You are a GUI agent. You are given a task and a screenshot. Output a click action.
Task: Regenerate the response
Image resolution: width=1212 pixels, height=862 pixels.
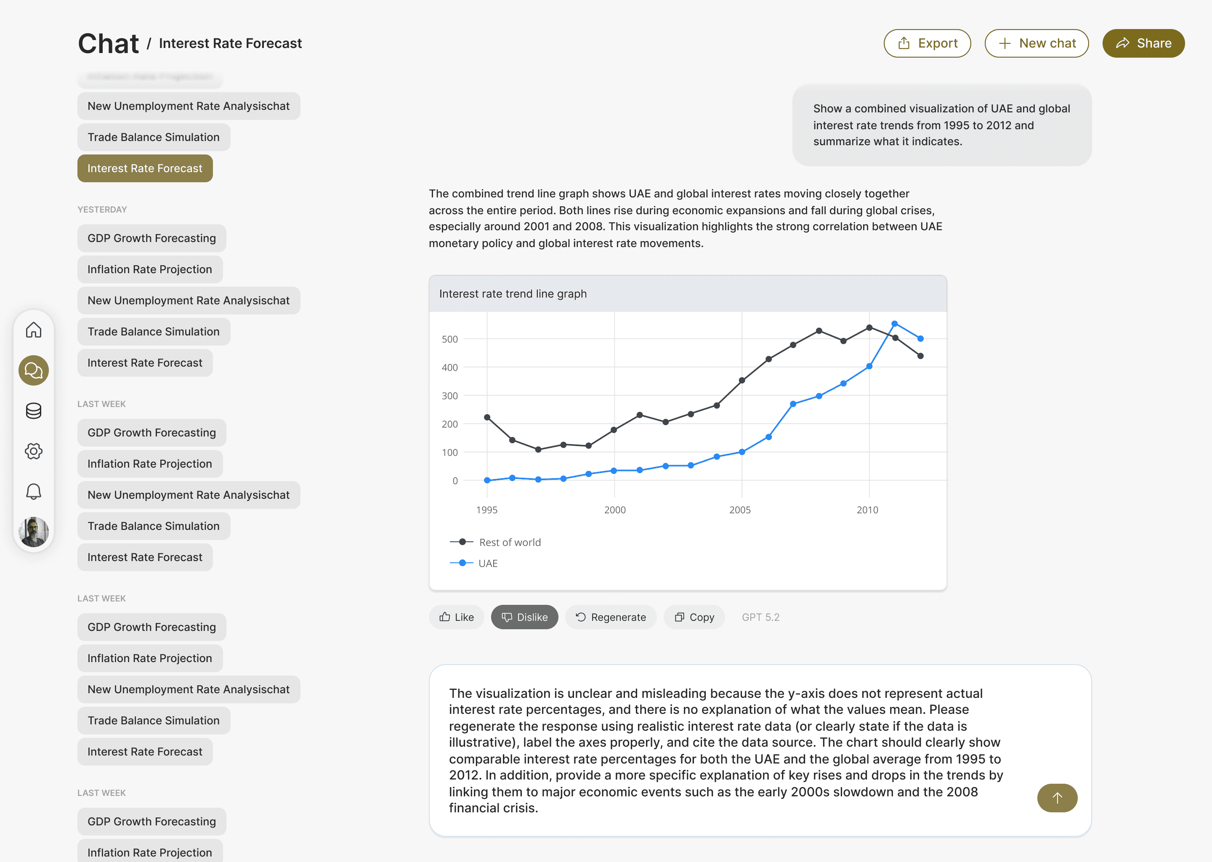(611, 617)
